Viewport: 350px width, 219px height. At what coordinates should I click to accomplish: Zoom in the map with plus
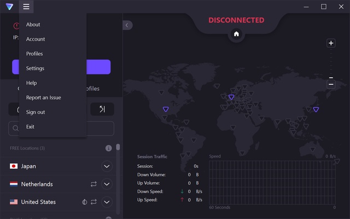click(x=331, y=43)
